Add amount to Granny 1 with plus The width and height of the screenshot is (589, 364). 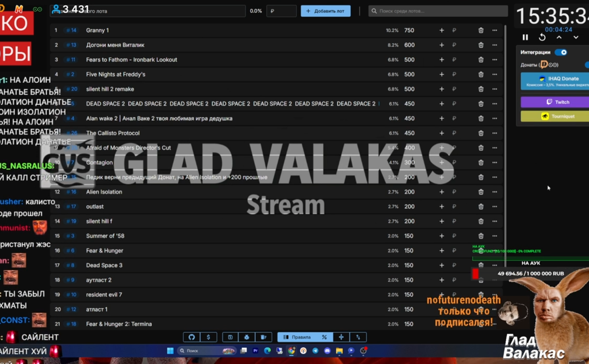[441, 30]
